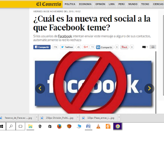Open the orange mask taskbar application icon
This screenshot has height=154, width=164.
69,127
